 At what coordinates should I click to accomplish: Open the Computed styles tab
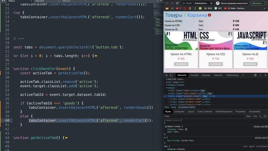click(179, 112)
